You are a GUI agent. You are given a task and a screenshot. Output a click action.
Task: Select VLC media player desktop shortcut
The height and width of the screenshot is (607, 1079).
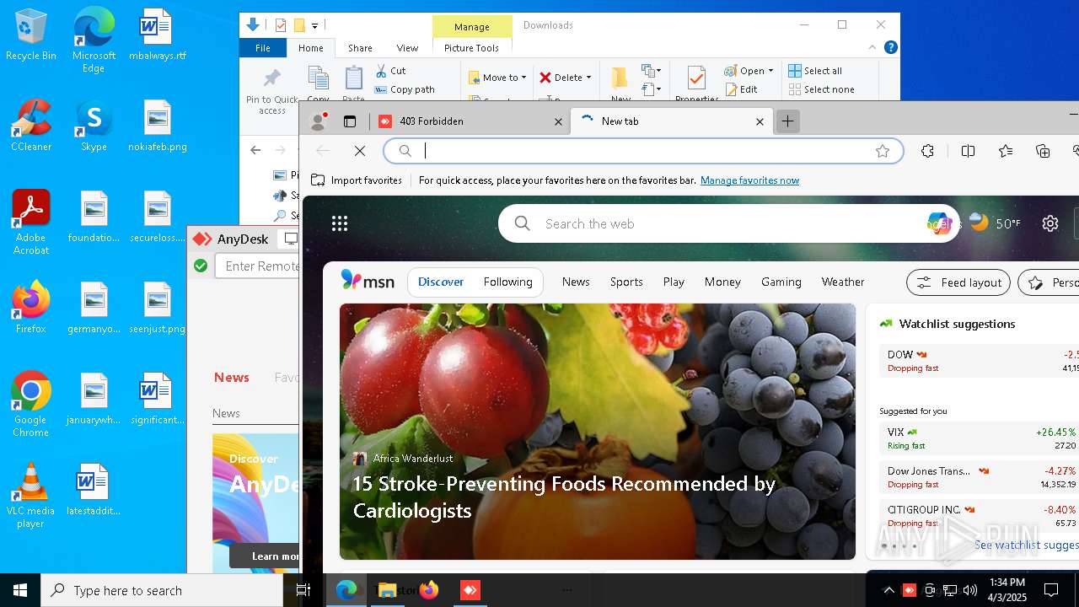click(x=30, y=496)
